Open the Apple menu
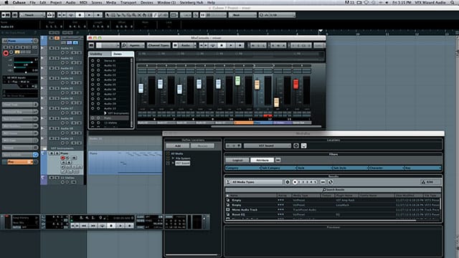 pyautogui.click(x=6, y=2)
